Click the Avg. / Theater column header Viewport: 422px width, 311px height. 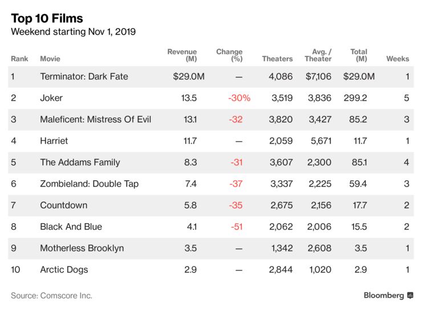318,55
